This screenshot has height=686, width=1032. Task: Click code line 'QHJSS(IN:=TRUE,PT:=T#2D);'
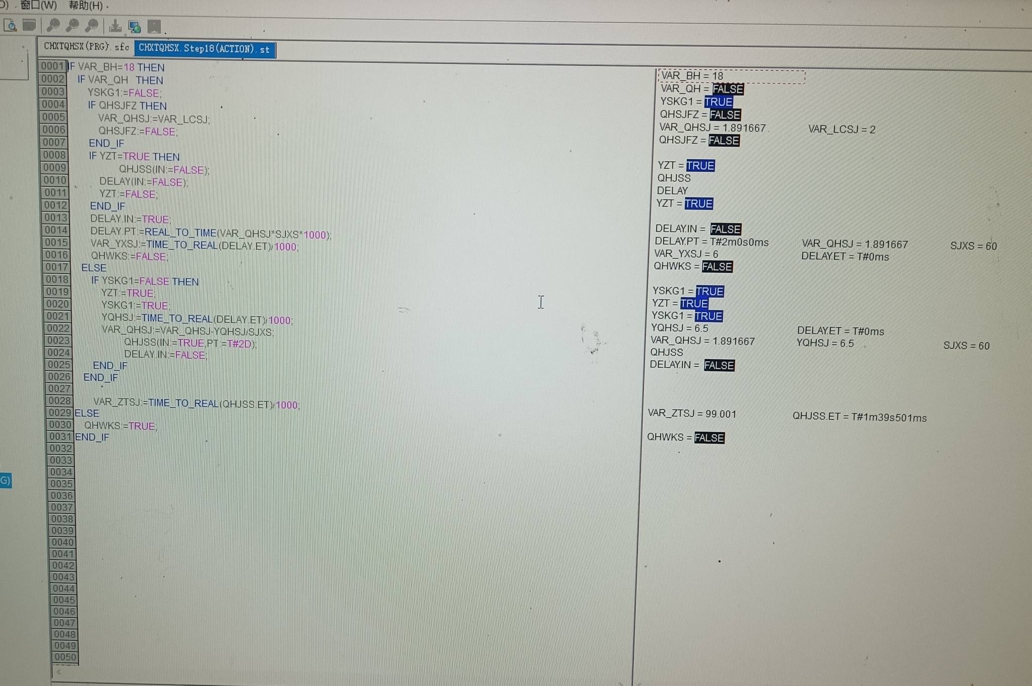pos(190,343)
